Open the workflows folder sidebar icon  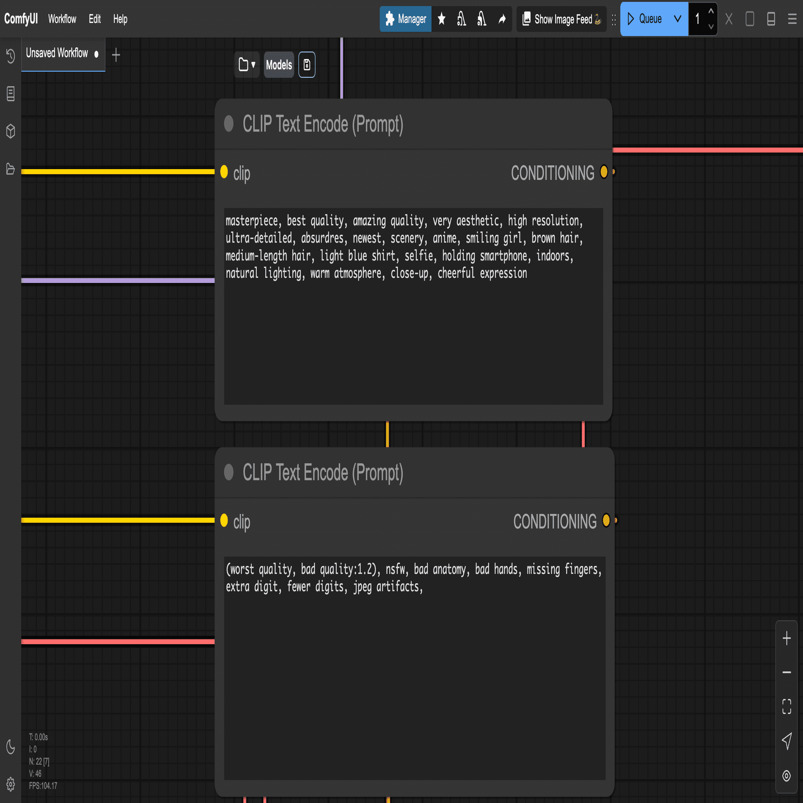point(11,169)
